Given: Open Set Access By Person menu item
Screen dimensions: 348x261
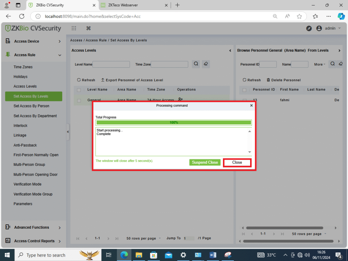Looking at the screenshot, I should (x=31, y=106).
